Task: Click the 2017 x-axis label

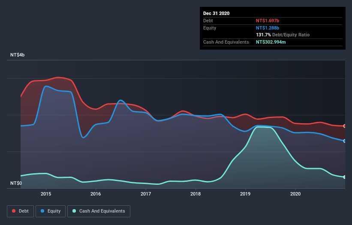Action: point(146,194)
